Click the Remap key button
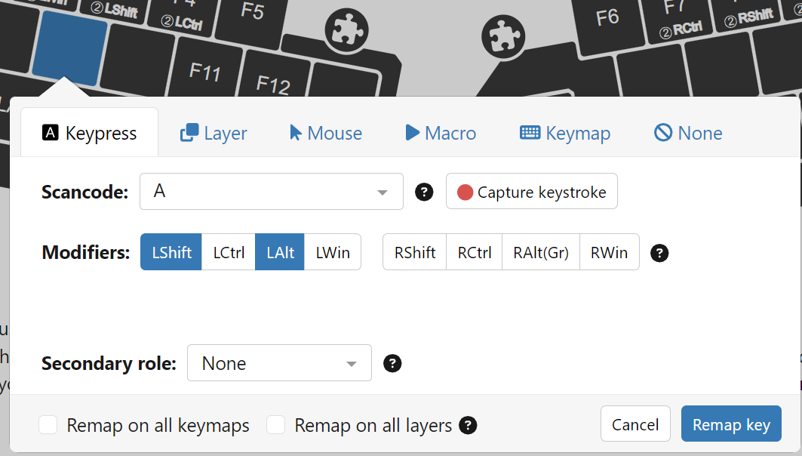Image resolution: width=802 pixels, height=456 pixels. pyautogui.click(x=730, y=424)
